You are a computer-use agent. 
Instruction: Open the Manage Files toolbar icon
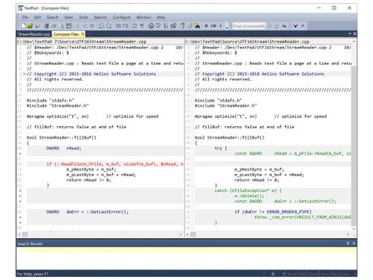point(46,26)
